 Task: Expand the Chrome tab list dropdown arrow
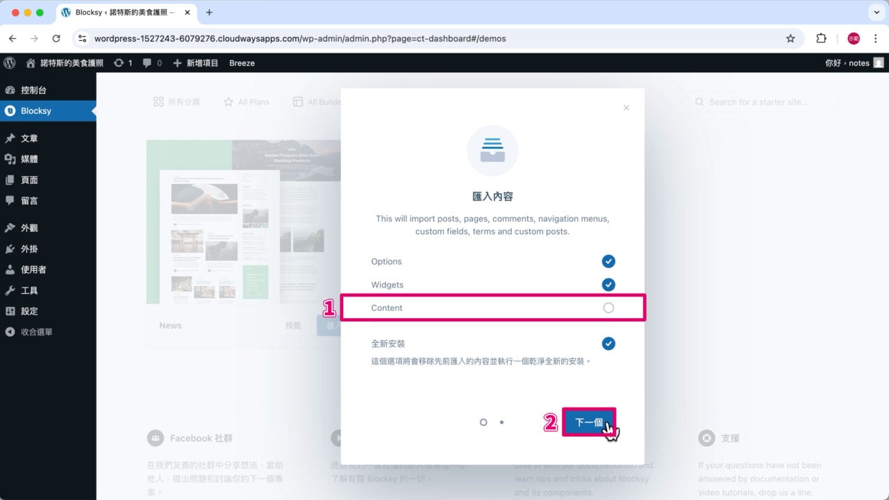tap(874, 12)
